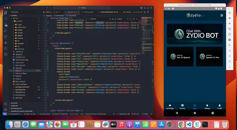Click find in selection icon in find widget

pos(134,19)
